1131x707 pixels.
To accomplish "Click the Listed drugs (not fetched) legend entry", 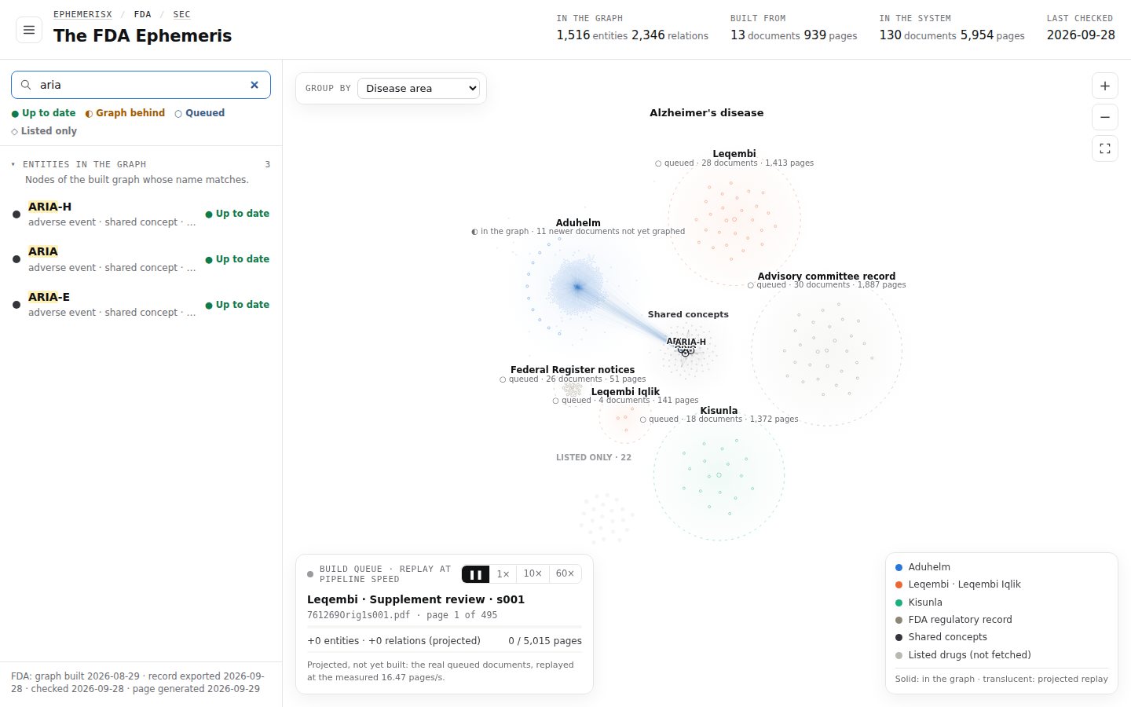I will point(963,655).
